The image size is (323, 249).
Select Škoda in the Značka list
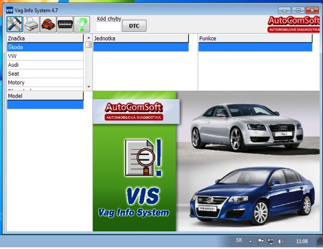pos(45,47)
